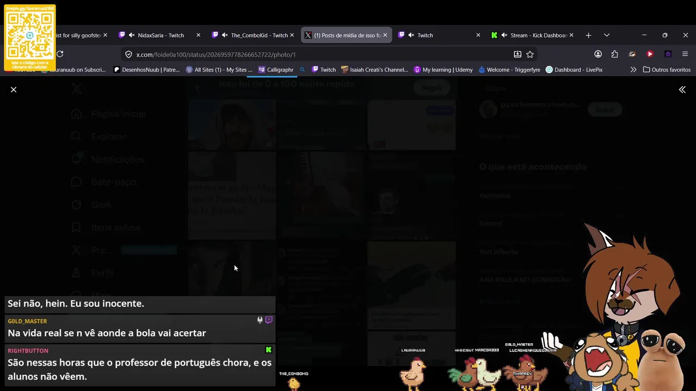This screenshot has height=391, width=696.
Task: Close the X photo viewer overlay
Action: point(14,90)
